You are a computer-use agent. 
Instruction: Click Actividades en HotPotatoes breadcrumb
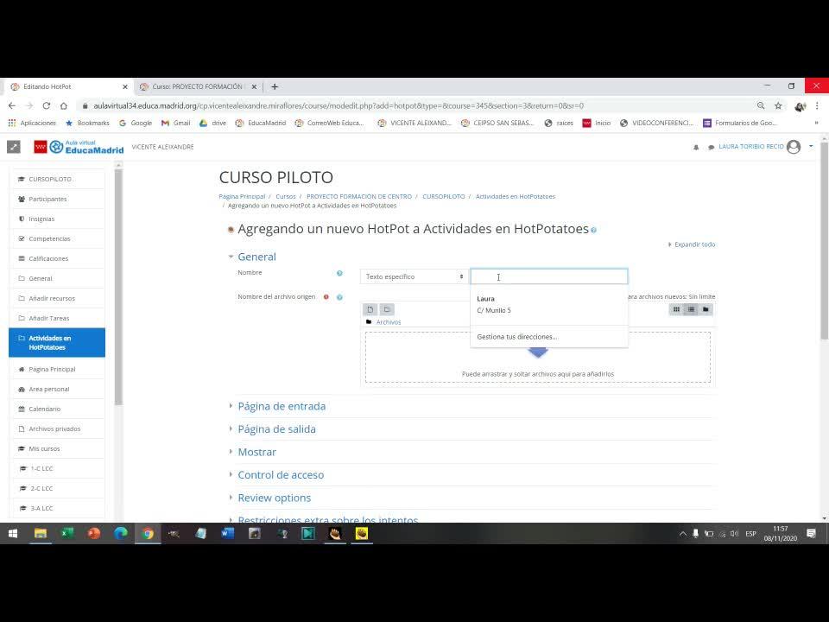point(516,196)
